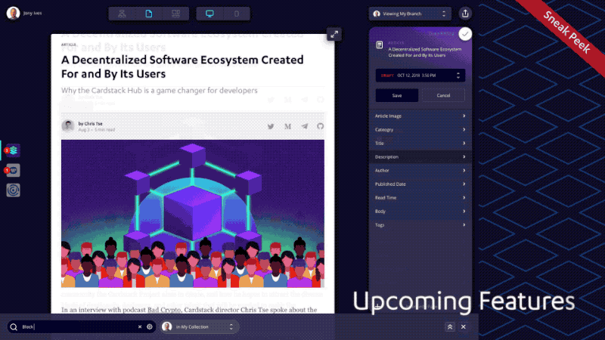
Task: Click the Save button
Action: 397,95
